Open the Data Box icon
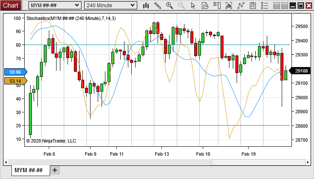 pos(205,6)
